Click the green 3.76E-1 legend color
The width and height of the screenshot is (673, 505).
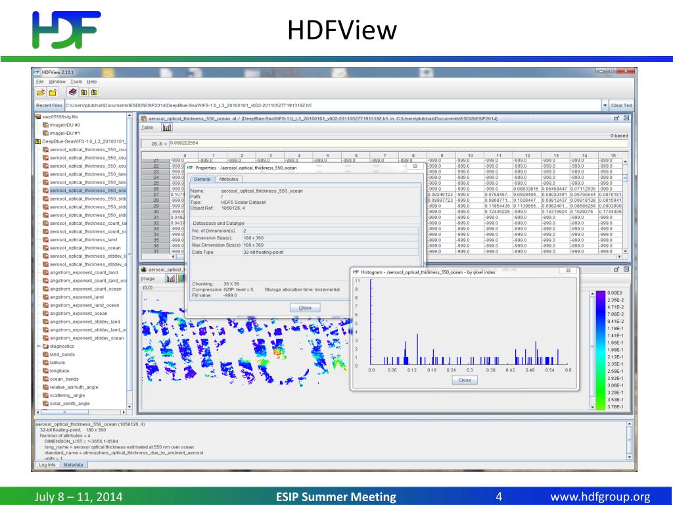click(601, 406)
